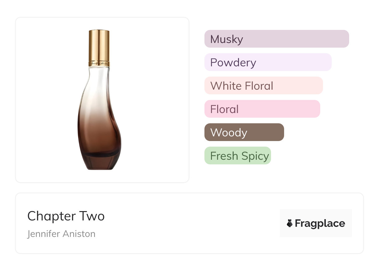The width and height of the screenshot is (379, 269).
Task: Click the dark brown base of the bottle
Action: tap(99, 162)
